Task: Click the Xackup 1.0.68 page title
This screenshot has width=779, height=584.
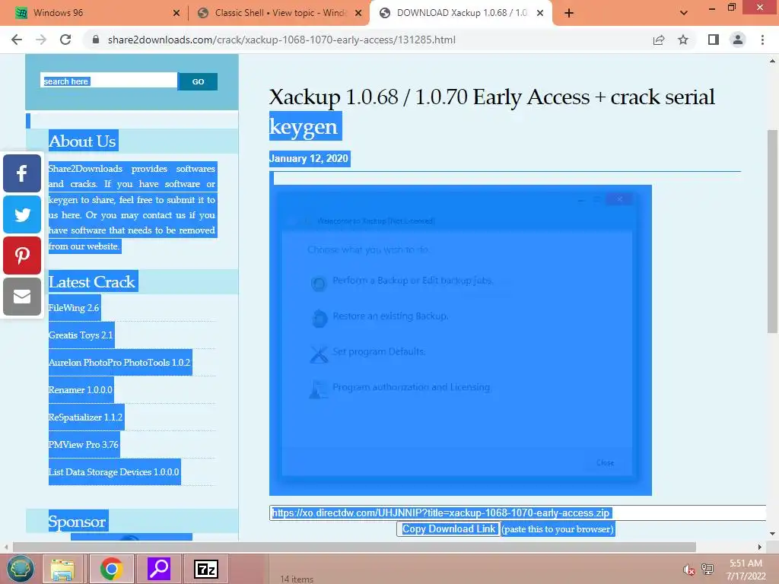Action: (x=492, y=111)
